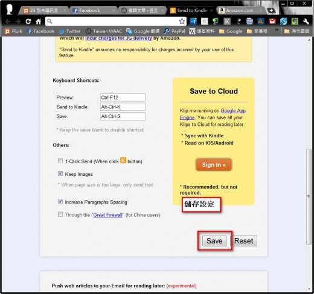314x294 pixels.
Task: Enable the Great Firewall option checkbox
Action: point(60,214)
